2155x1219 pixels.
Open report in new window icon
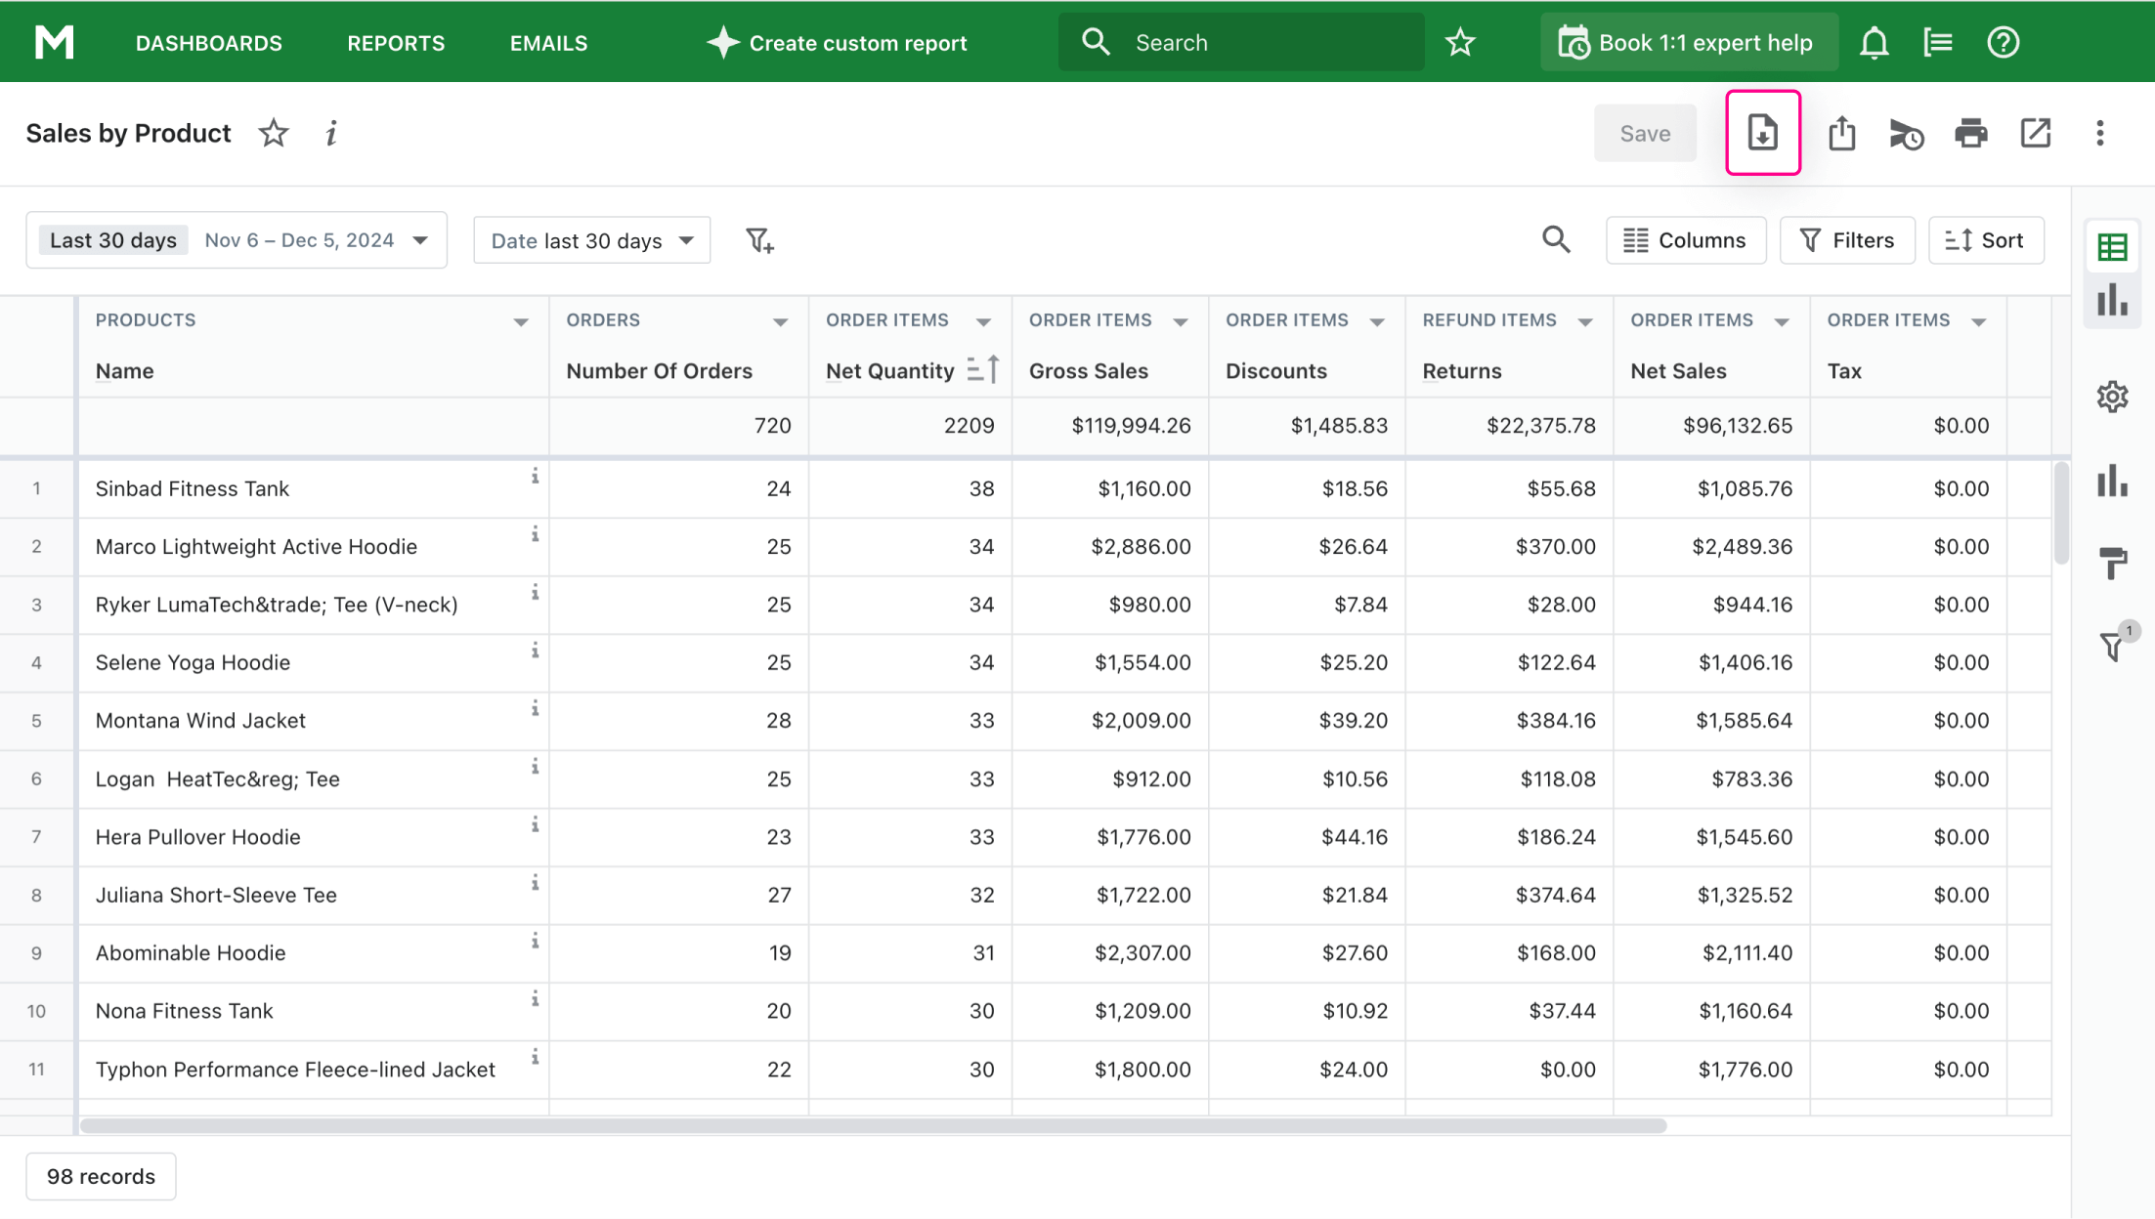tap(2035, 133)
